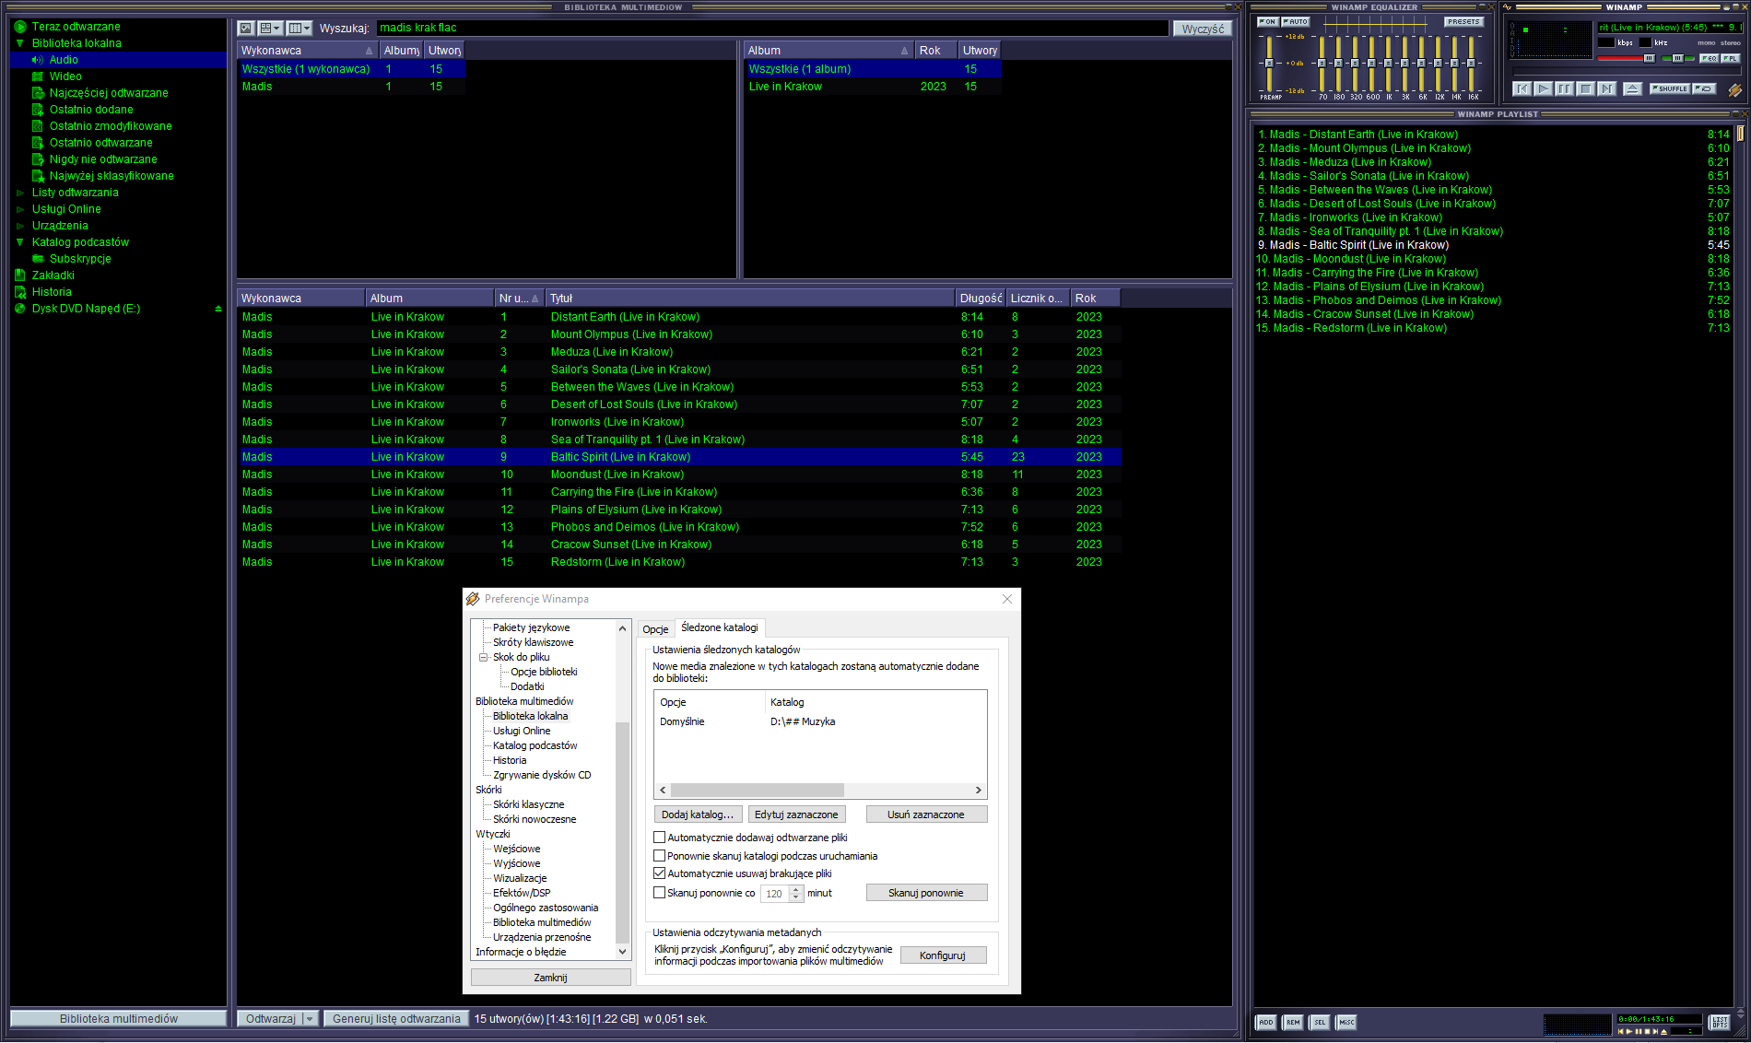
Task: Skip to next track in Winamp player
Action: pos(1607,88)
